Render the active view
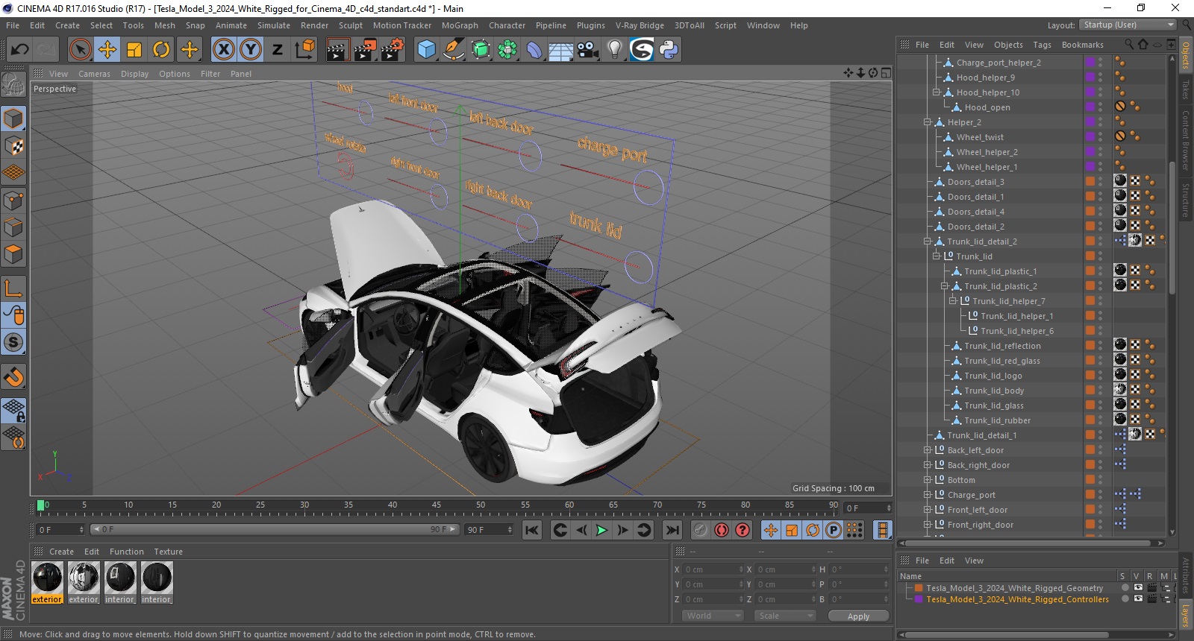1194x641 pixels. tap(337, 50)
